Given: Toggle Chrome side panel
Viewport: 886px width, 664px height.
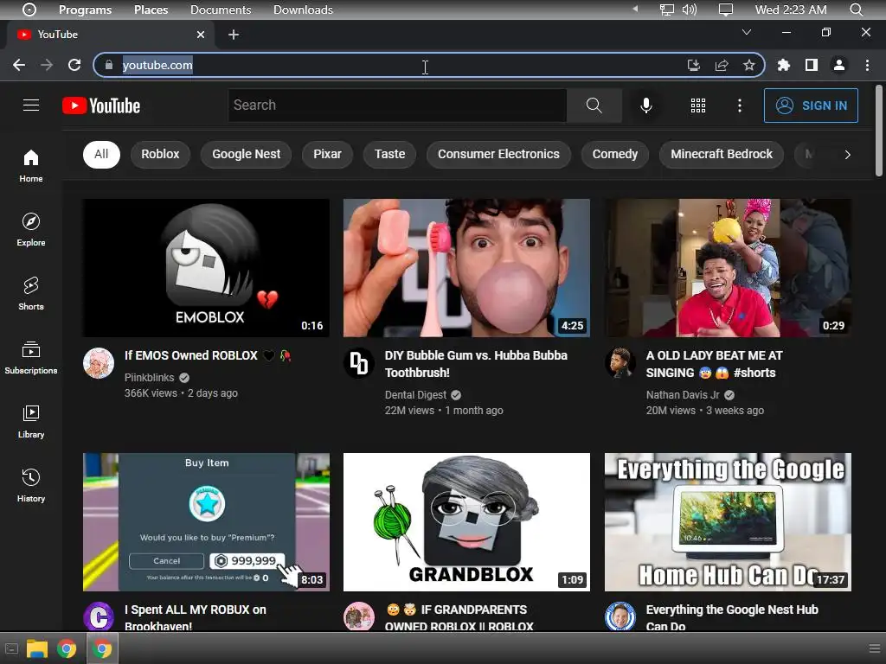Looking at the screenshot, I should [812, 65].
